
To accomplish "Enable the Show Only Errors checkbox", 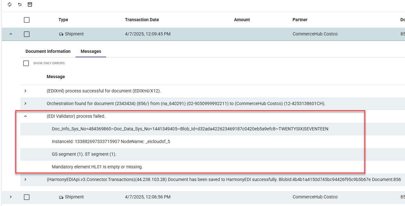I will click(26, 63).
